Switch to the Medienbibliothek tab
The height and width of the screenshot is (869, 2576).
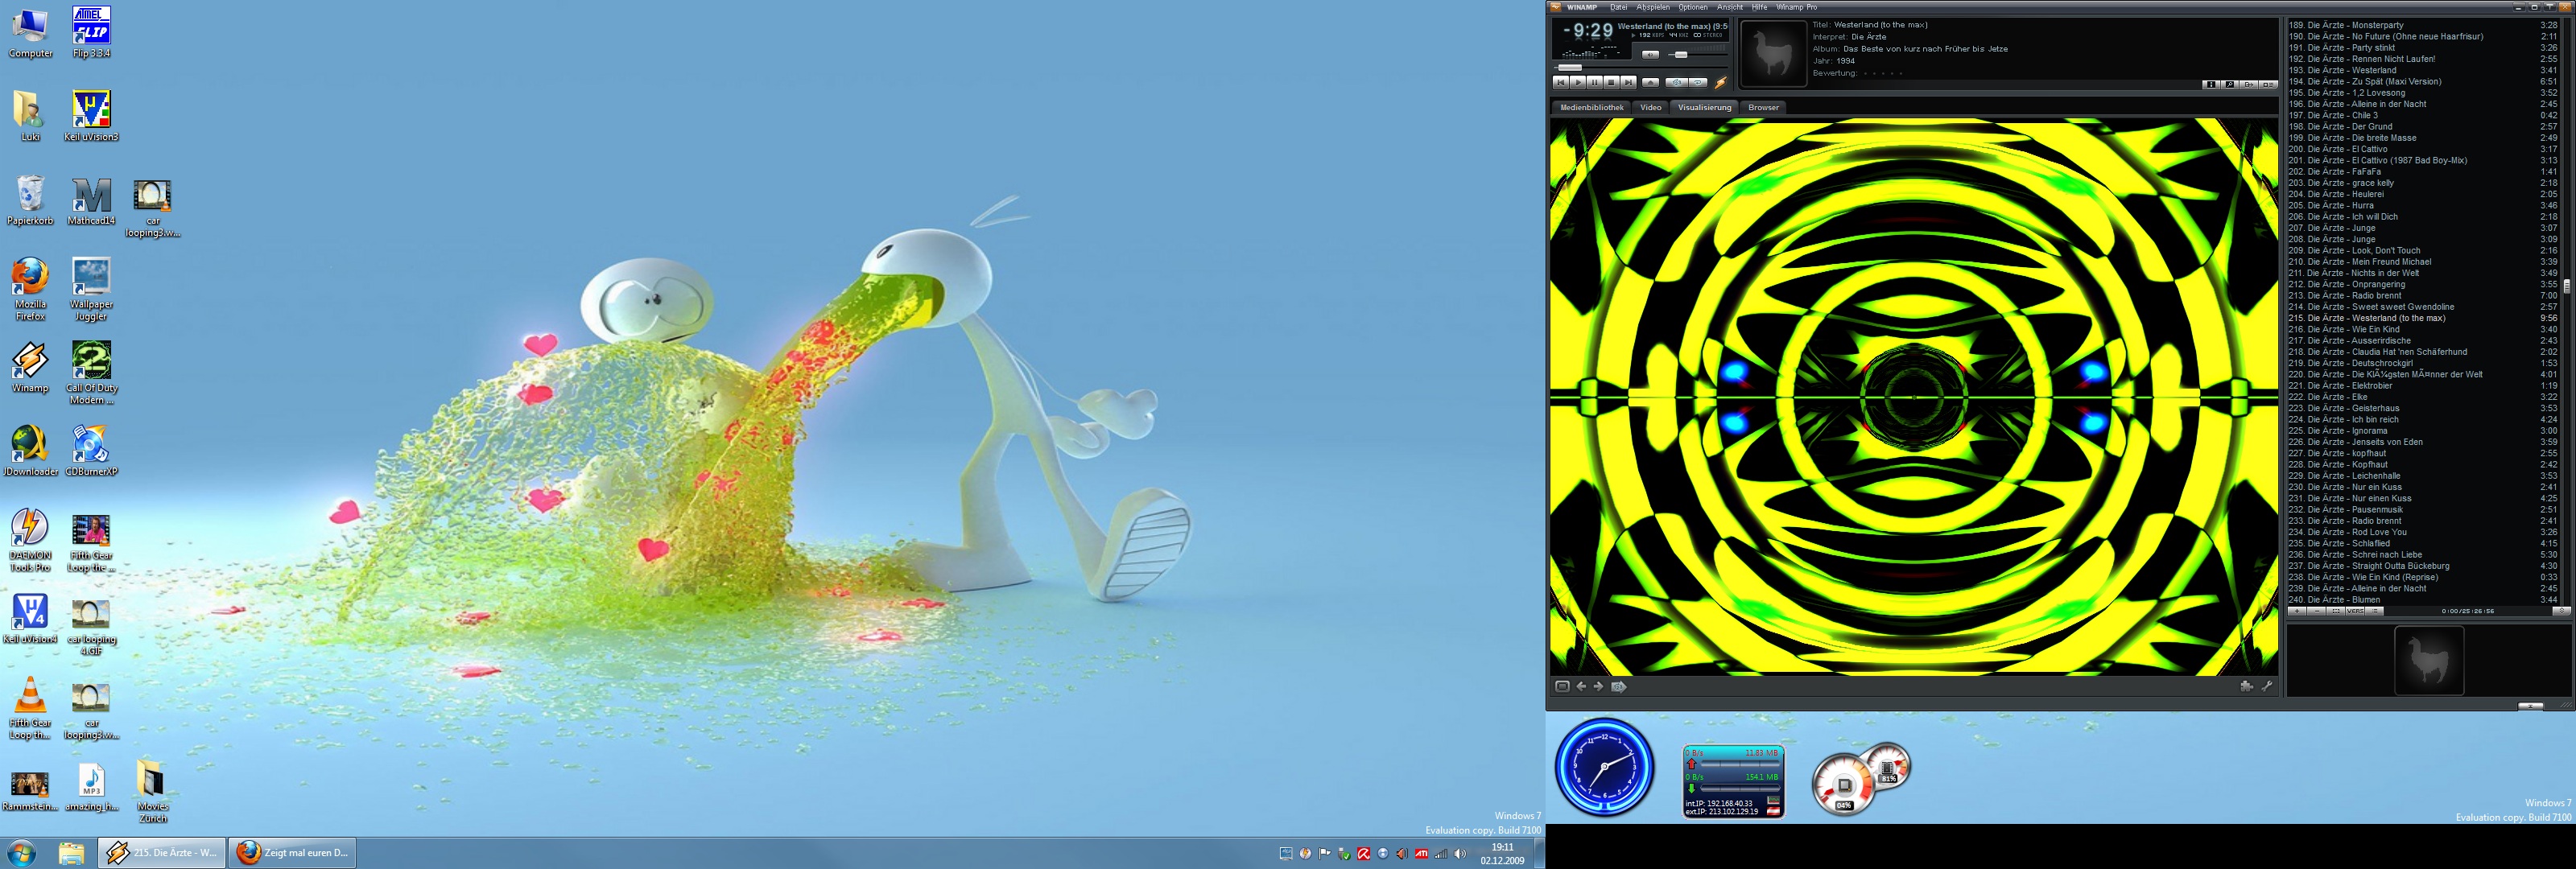(x=1592, y=107)
